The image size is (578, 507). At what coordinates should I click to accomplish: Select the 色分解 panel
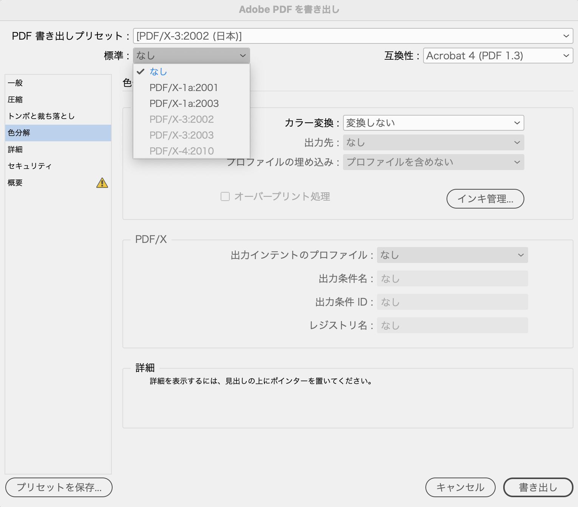click(58, 133)
